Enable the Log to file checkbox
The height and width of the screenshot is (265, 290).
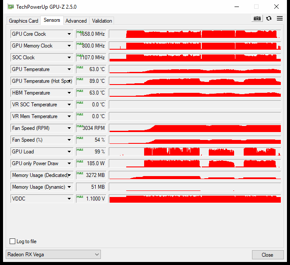pos(12,241)
